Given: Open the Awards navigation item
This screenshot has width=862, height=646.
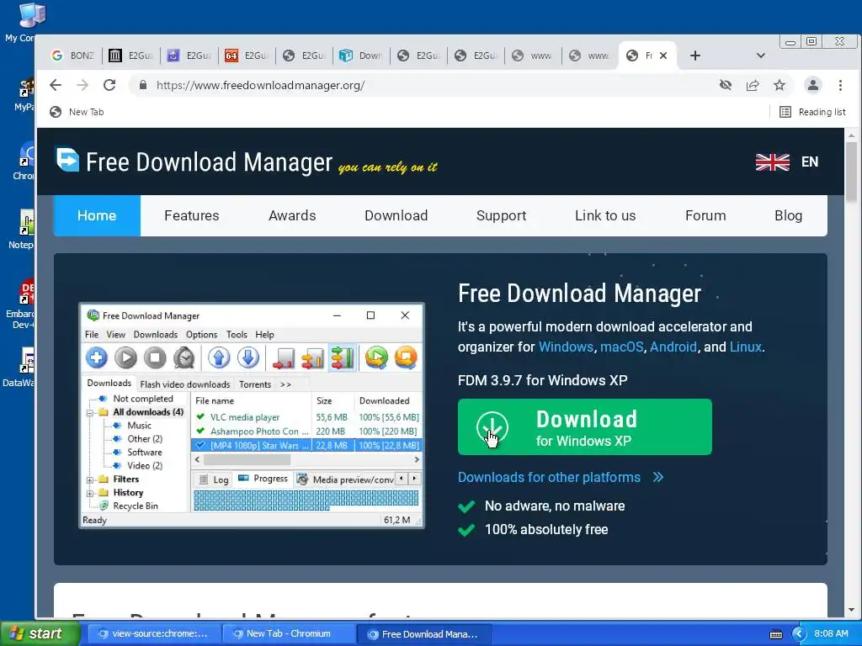Looking at the screenshot, I should (292, 215).
